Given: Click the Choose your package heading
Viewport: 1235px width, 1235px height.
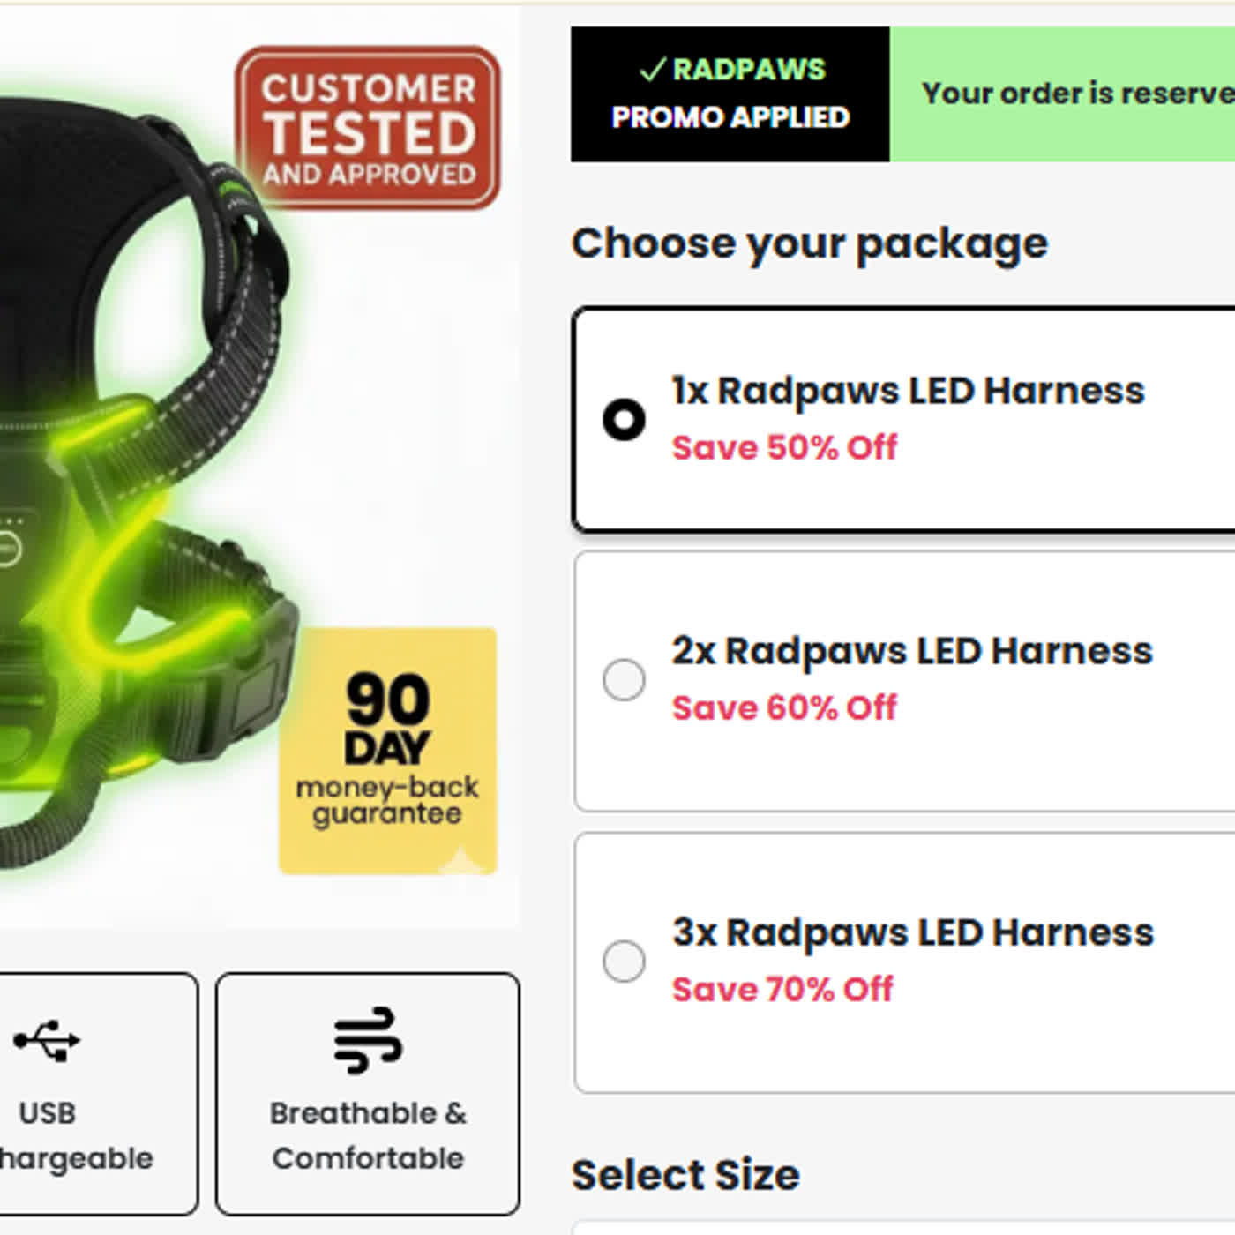Looking at the screenshot, I should point(810,243).
